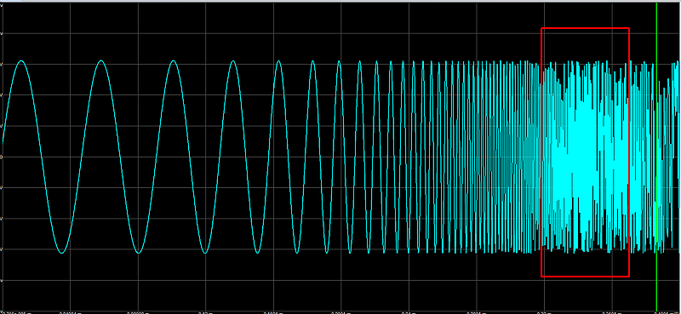Image resolution: width=681 pixels, height=314 pixels.
Task: Click the fifth waveform peak from left
Action: [x=278, y=61]
